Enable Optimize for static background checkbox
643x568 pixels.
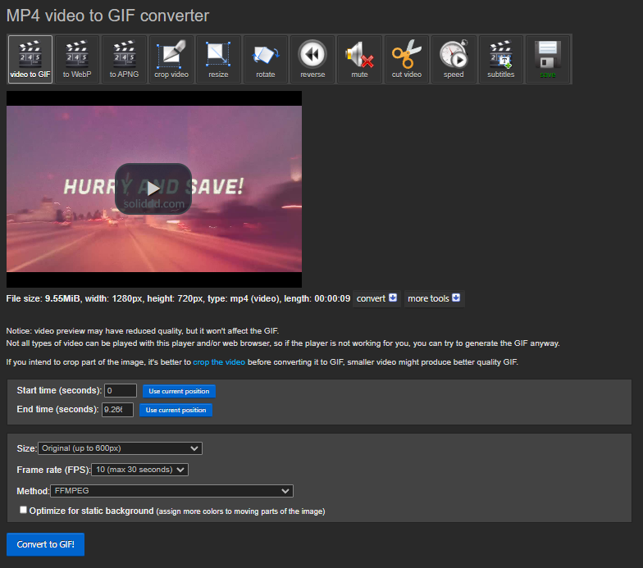[23, 510]
